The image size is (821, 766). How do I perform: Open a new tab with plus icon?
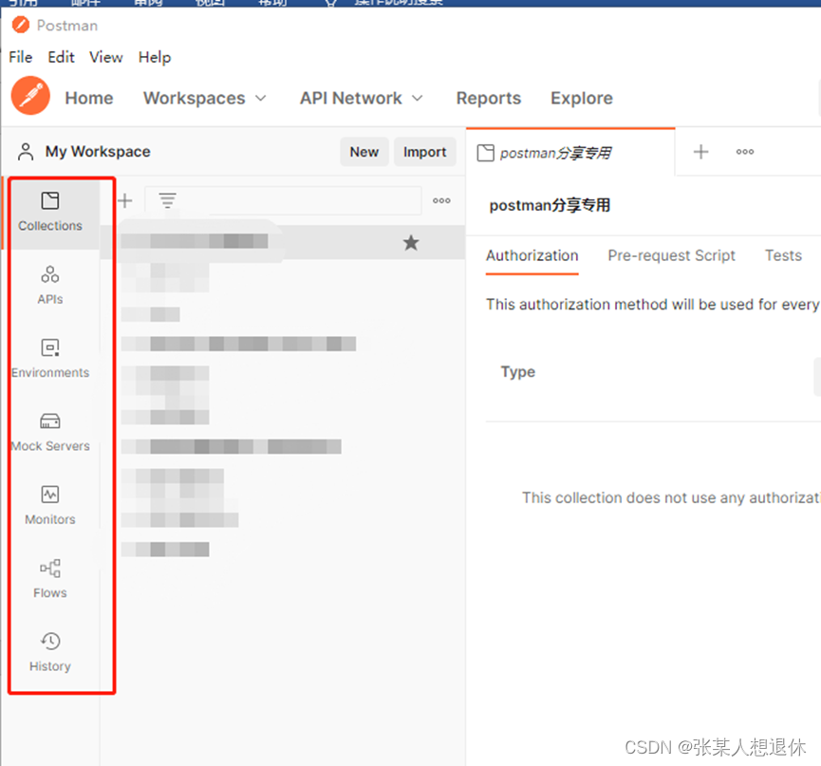point(700,152)
